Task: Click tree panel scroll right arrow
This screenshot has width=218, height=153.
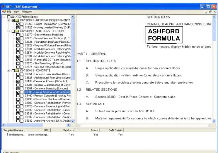Action: (68, 125)
